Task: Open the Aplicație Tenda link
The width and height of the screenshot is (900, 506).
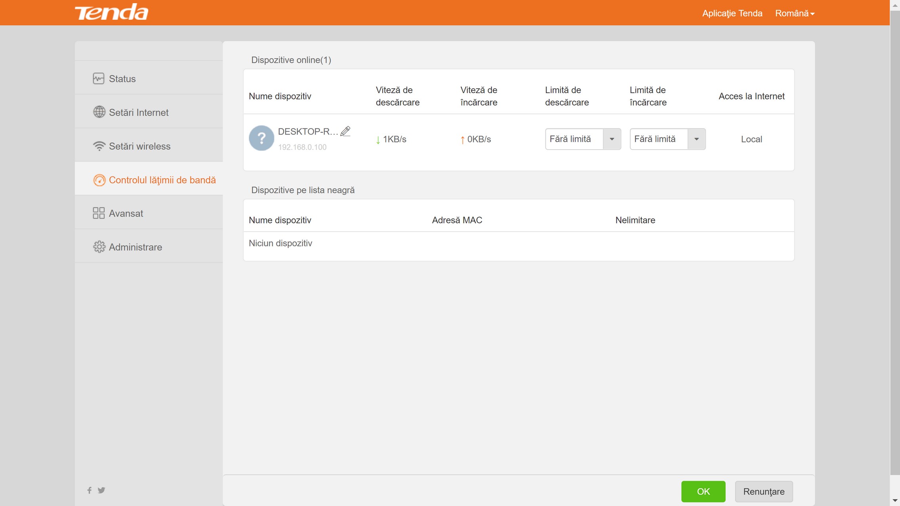Action: point(732,13)
